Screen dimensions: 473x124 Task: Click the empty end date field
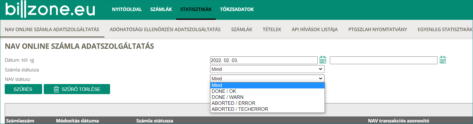[384, 60]
